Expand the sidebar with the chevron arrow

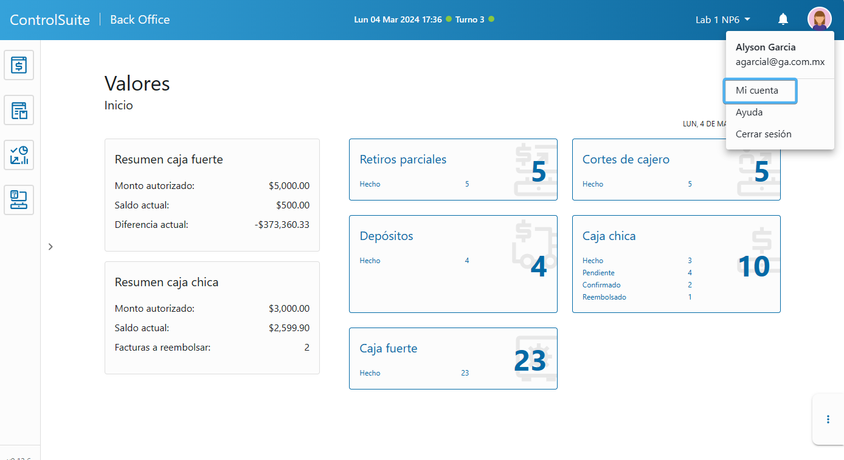(50, 247)
